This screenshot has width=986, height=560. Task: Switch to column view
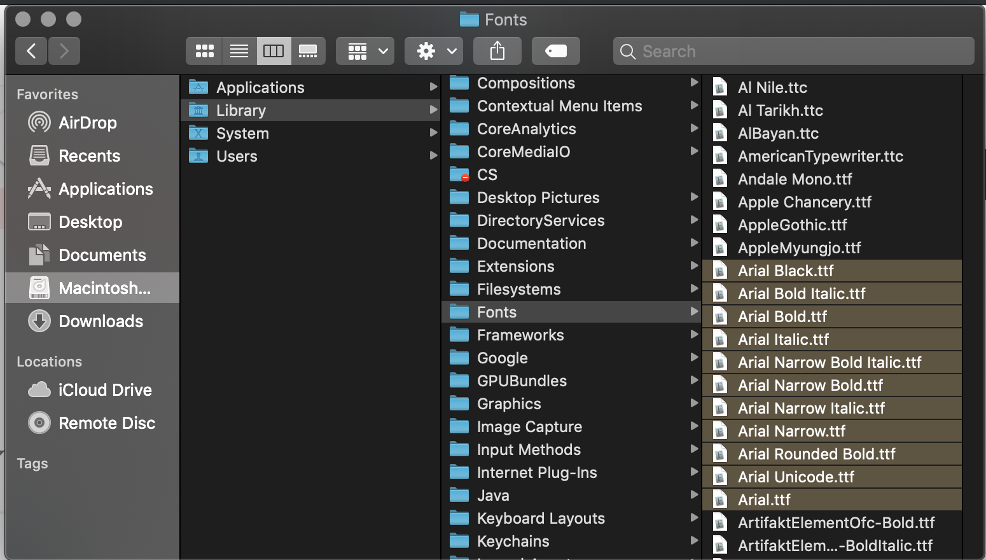274,51
